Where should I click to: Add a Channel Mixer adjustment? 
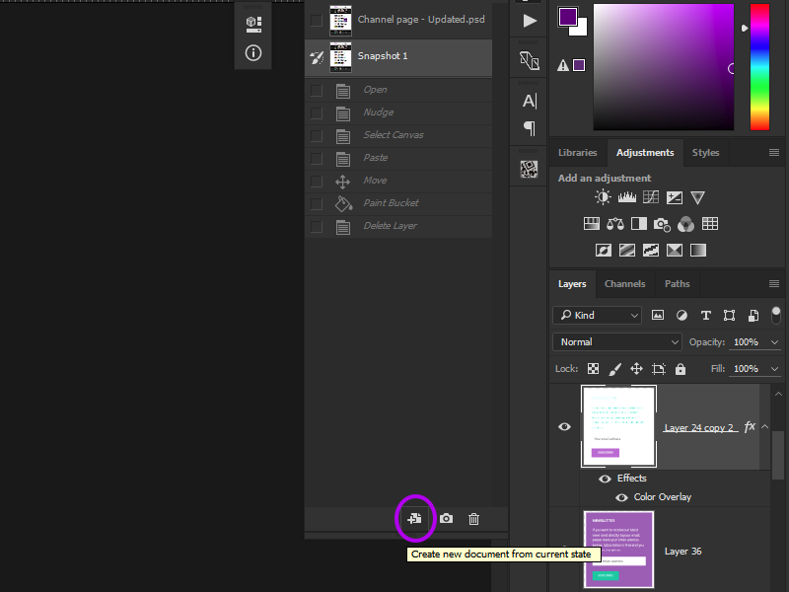(685, 224)
